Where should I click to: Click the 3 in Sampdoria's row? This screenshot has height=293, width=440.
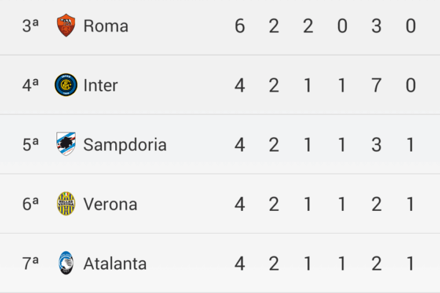point(376,145)
